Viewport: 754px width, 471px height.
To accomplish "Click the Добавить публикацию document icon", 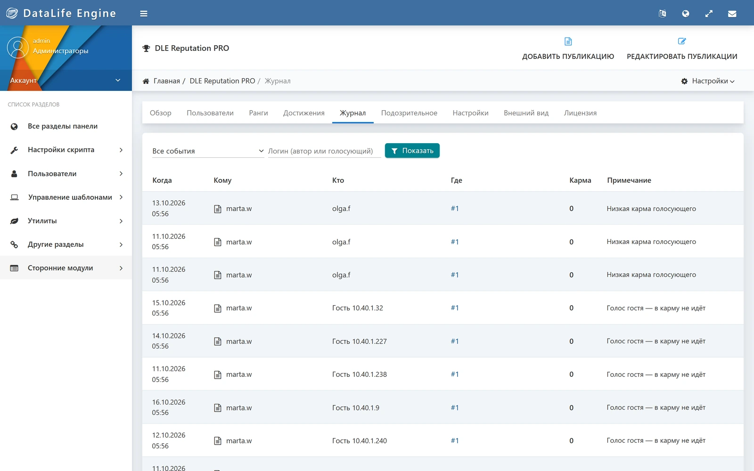I will (568, 41).
